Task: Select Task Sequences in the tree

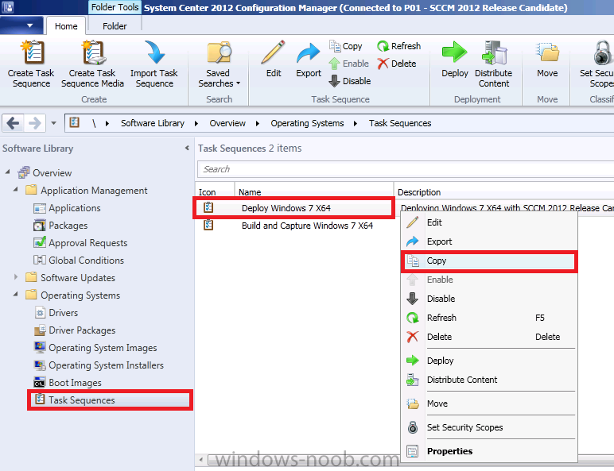Action: click(110, 400)
